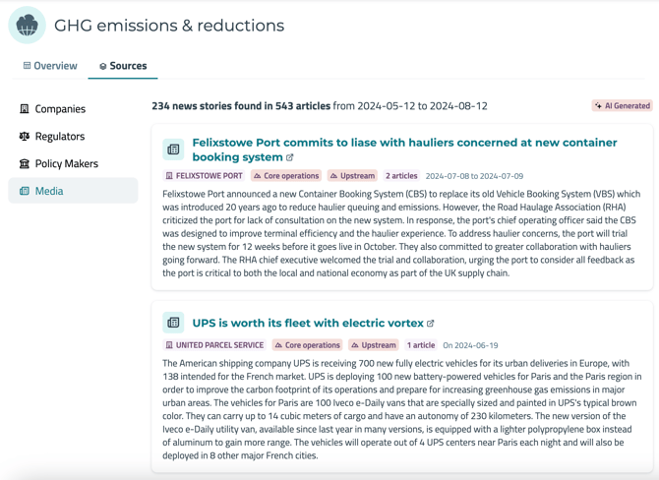Click the 2 articles count badge
659x480 pixels.
pos(400,176)
